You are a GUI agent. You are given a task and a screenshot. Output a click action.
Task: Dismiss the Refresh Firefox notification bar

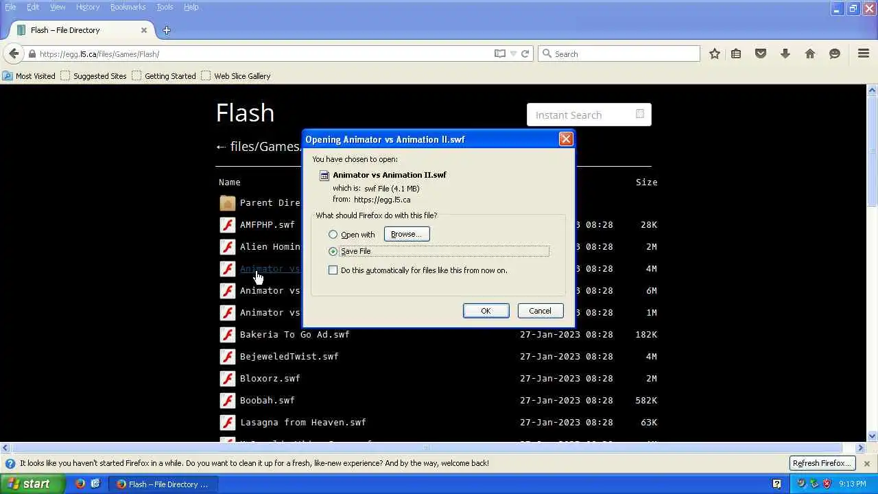866,464
